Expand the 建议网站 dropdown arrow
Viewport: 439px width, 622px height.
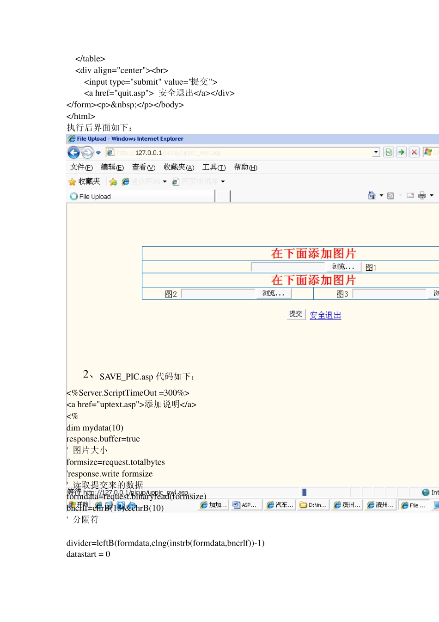(x=165, y=181)
